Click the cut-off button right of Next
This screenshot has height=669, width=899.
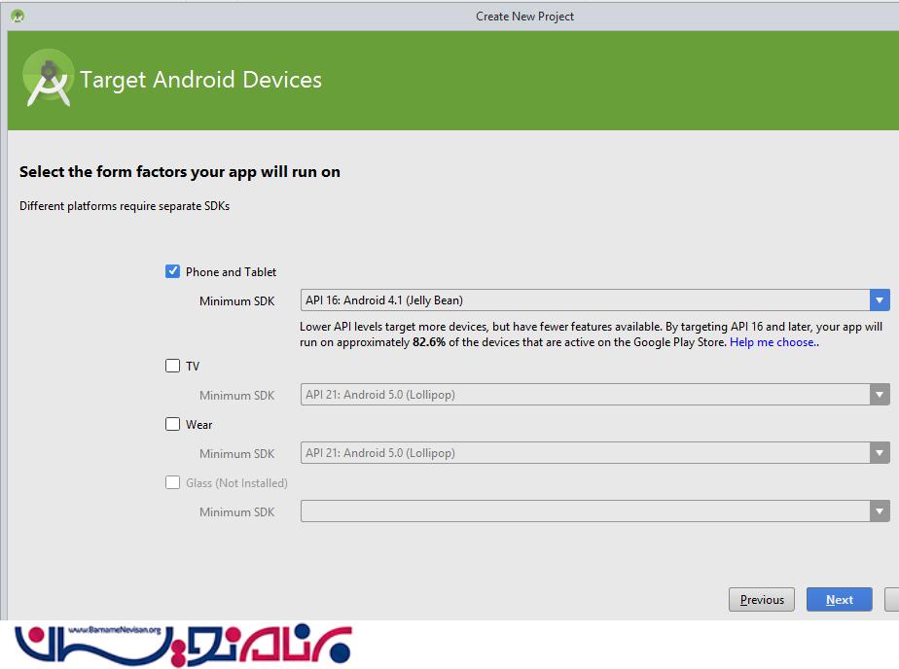coord(891,600)
